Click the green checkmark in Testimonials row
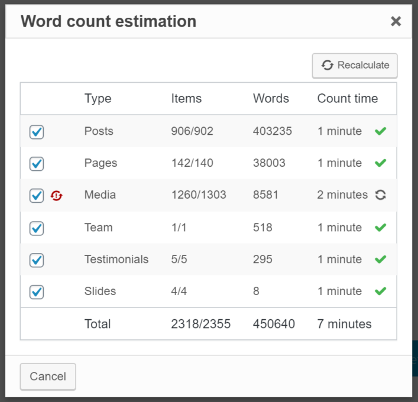The width and height of the screenshot is (418, 402). coord(380,260)
